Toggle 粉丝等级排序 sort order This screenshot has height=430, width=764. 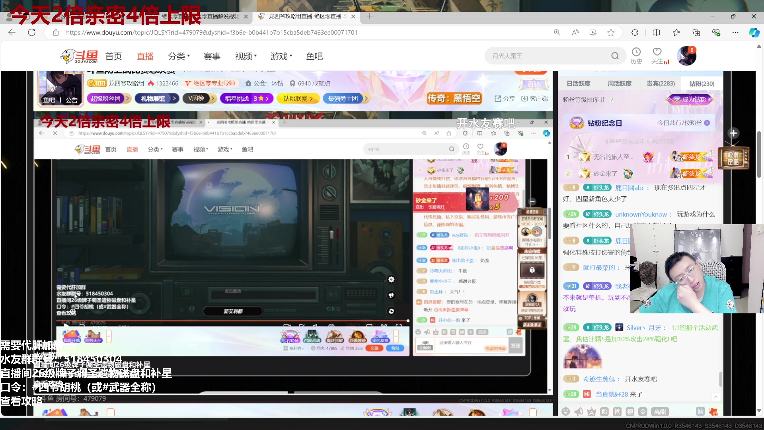point(584,100)
